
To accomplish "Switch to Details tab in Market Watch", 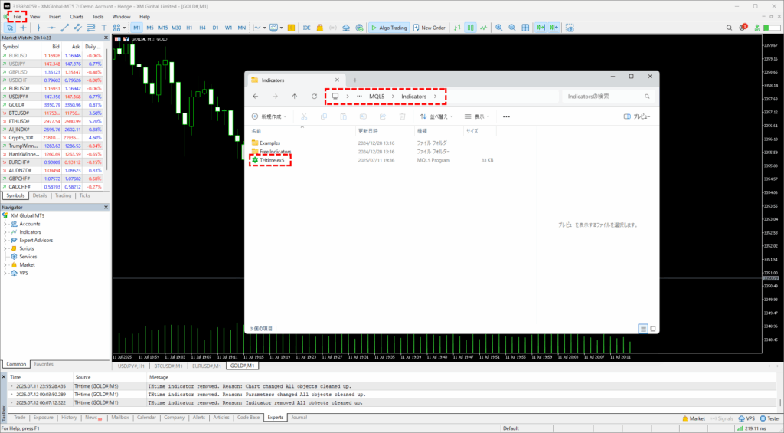I will point(40,195).
